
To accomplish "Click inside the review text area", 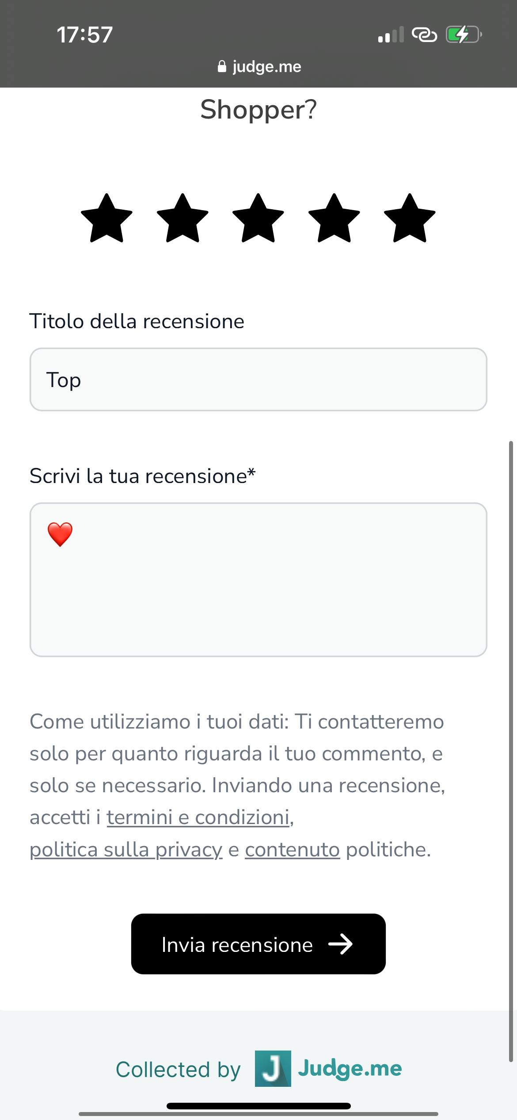I will 258,579.
